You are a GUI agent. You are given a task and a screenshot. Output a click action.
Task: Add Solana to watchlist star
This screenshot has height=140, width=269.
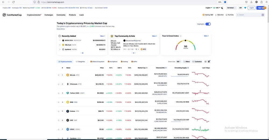pos(58,111)
